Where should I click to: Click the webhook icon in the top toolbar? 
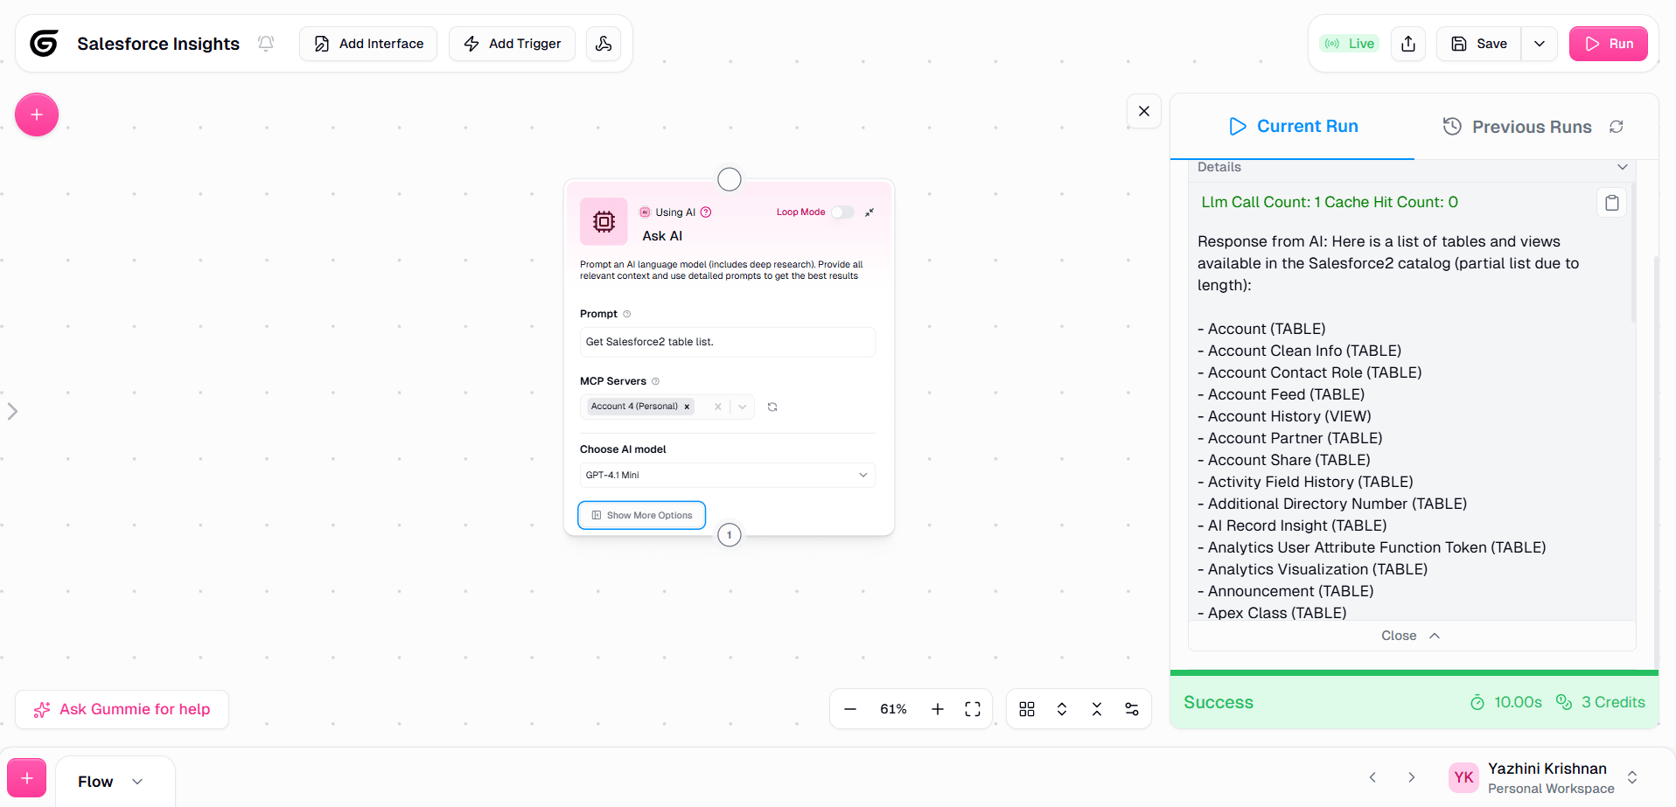604,44
